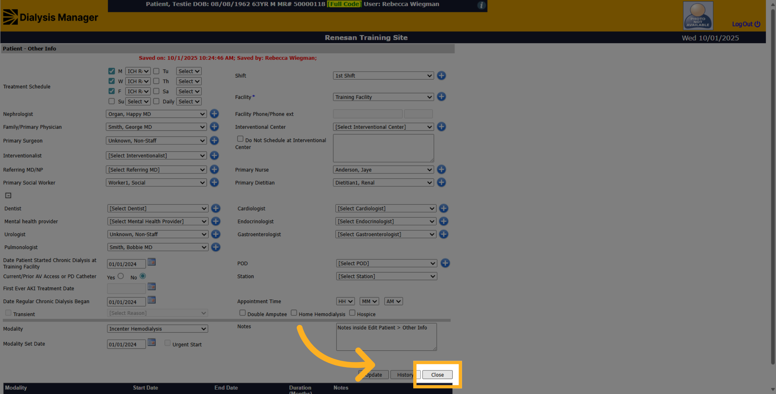776x394 pixels.
Task: Check the Hospice checkbox
Action: click(352, 313)
